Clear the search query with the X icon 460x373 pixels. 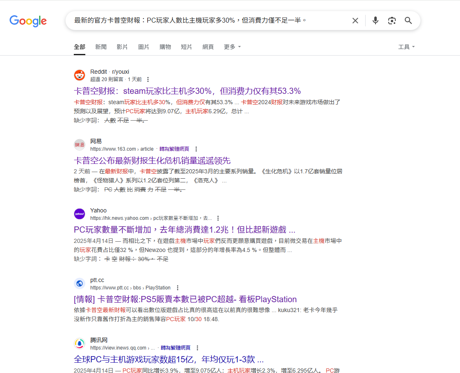tap(355, 21)
